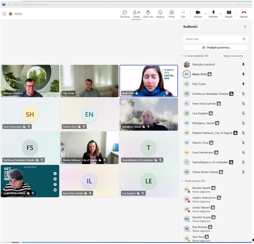Image resolution: width=254 pixels, height=244 pixels.
Task: Select the Osobe participants tab
Action: pyautogui.click(x=136, y=14)
